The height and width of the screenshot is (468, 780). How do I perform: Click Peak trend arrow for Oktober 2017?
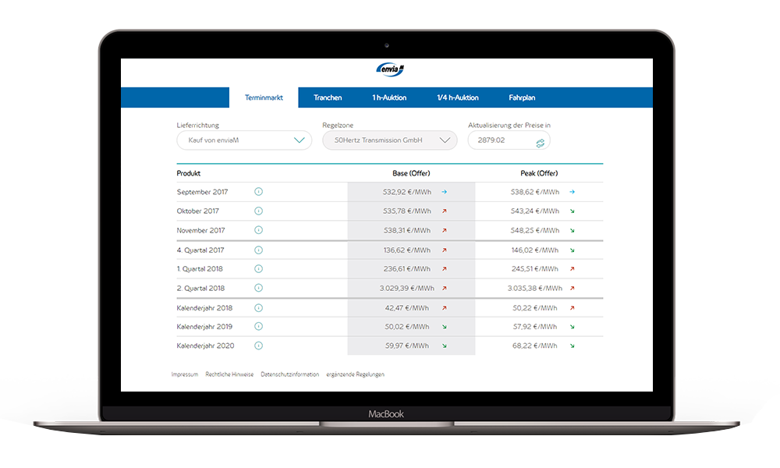click(572, 211)
